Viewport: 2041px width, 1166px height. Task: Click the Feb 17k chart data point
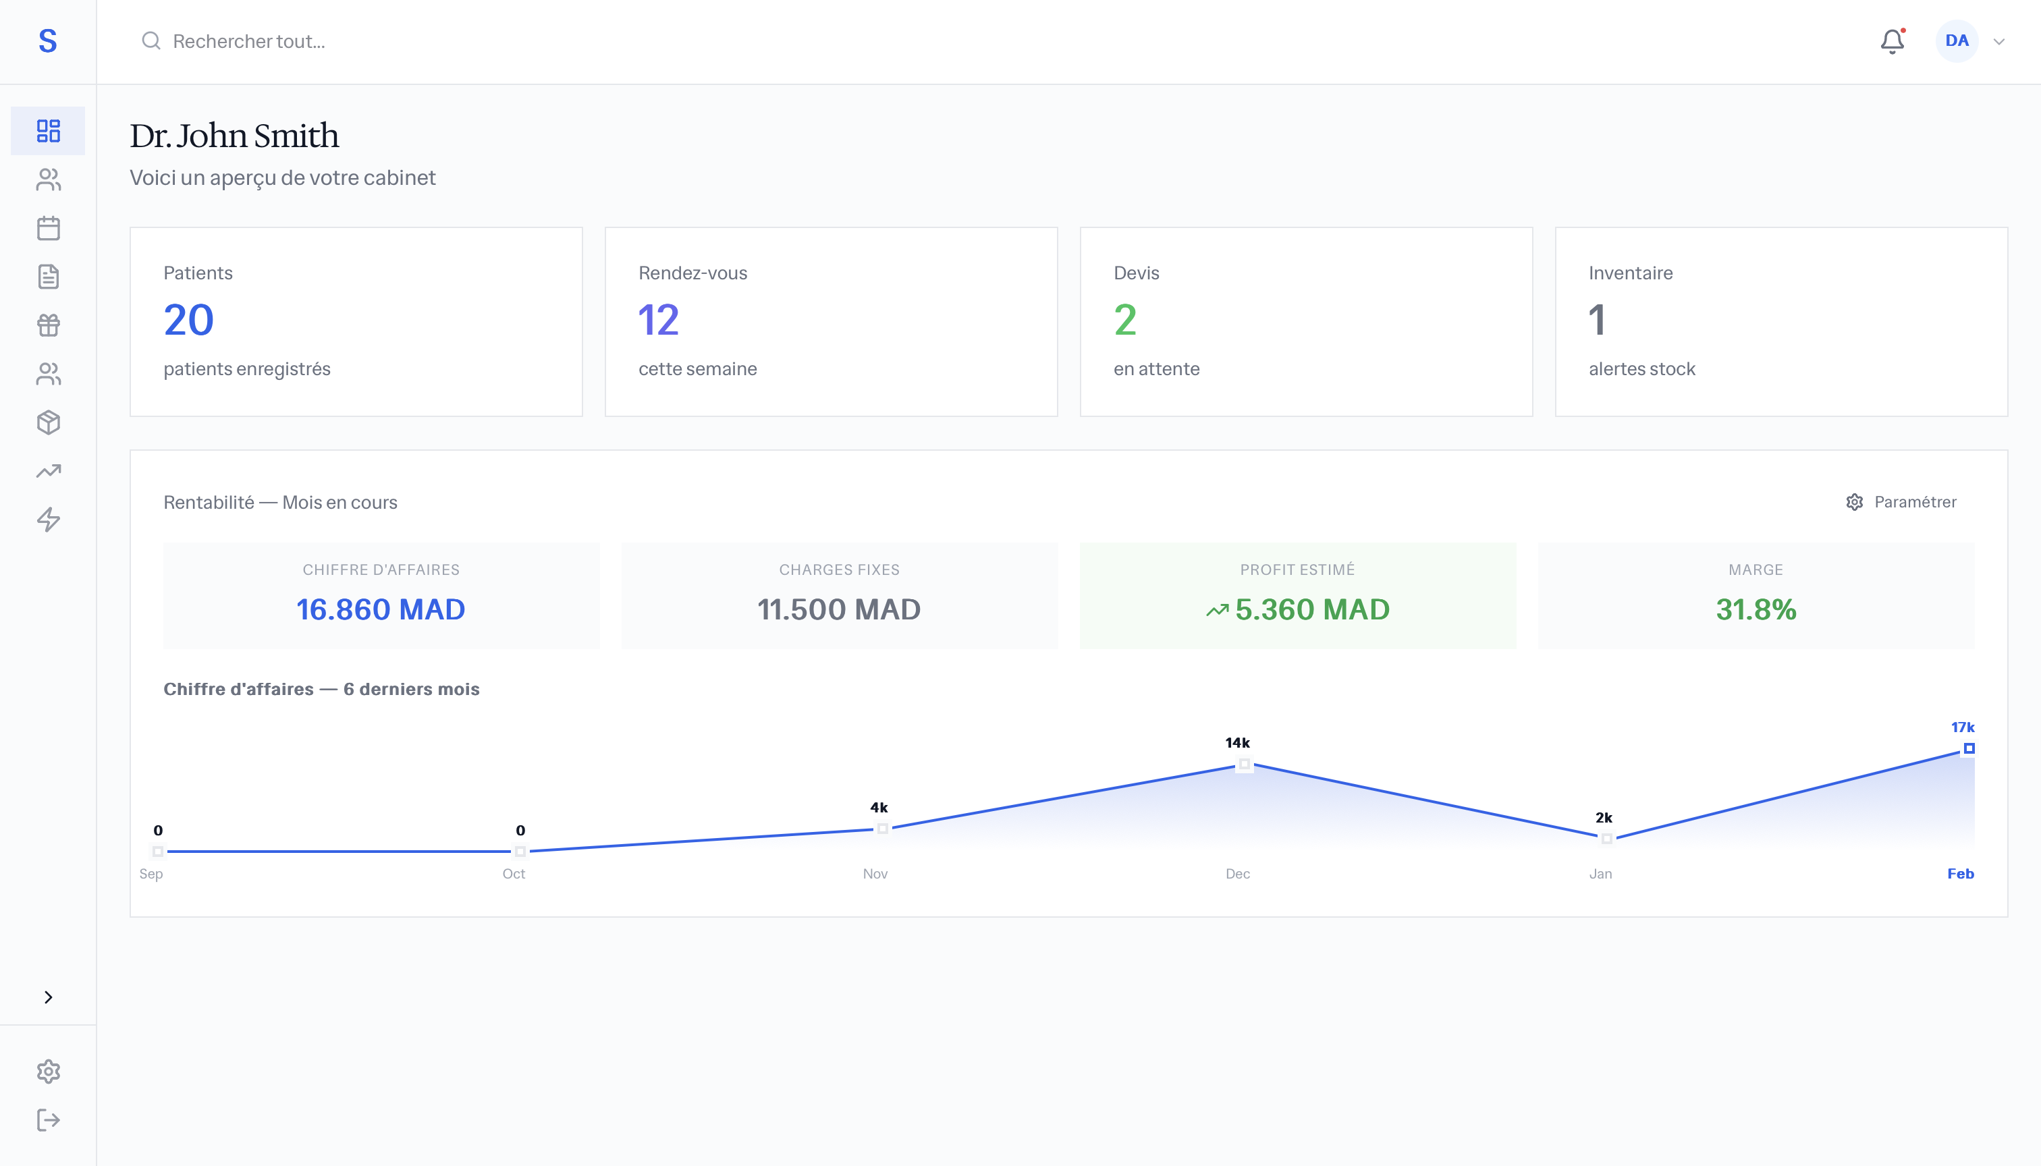click(x=1969, y=749)
